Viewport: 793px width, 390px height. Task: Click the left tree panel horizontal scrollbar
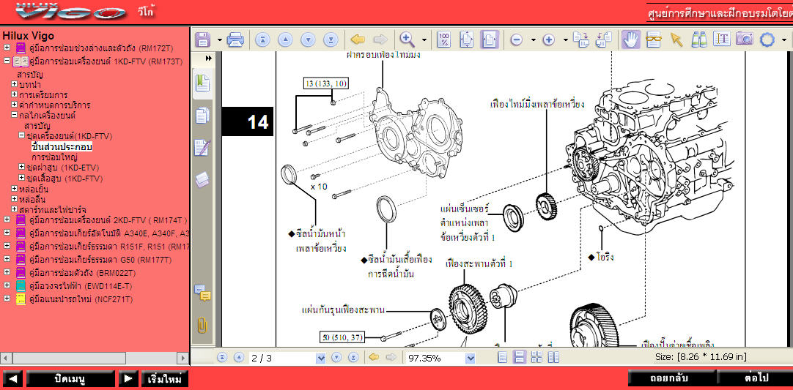pos(95,359)
